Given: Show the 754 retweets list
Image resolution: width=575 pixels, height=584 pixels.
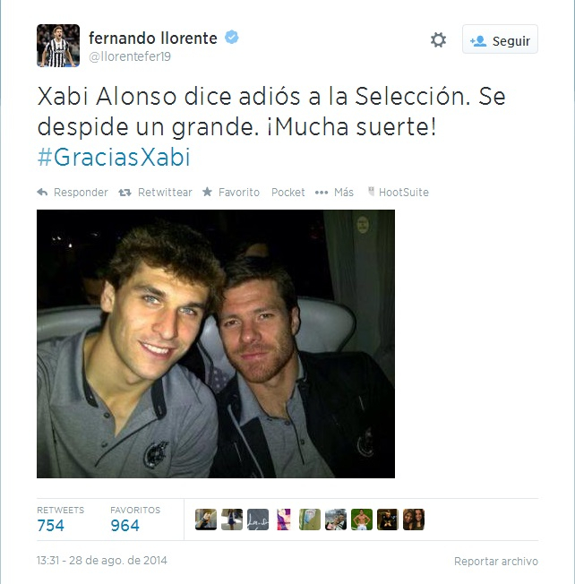Looking at the screenshot, I should click(x=60, y=520).
